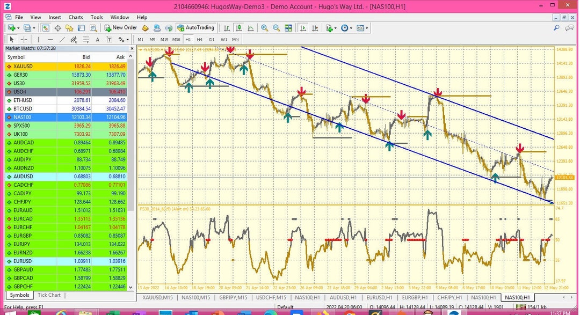This screenshot has height=315, width=580.
Task: Select the Horizontal Line drawing tool
Action: 49,39
